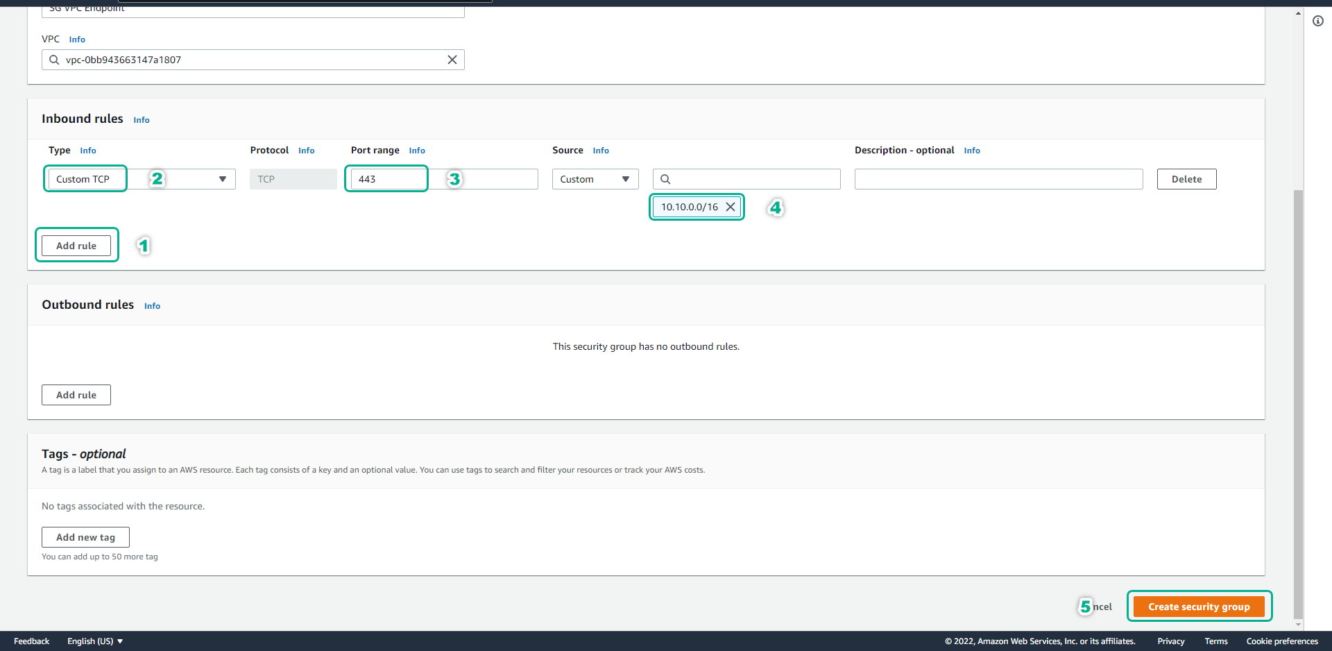Image resolution: width=1332 pixels, height=651 pixels.
Task: Clear the VPC field using the X icon
Action: pyautogui.click(x=452, y=60)
